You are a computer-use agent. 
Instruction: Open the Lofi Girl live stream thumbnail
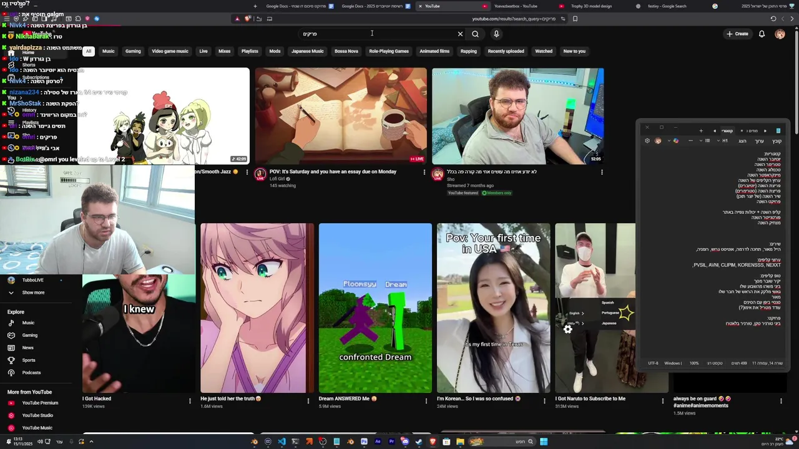(x=341, y=116)
